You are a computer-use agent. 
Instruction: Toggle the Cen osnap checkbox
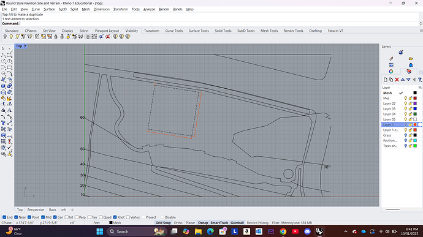click(55, 217)
